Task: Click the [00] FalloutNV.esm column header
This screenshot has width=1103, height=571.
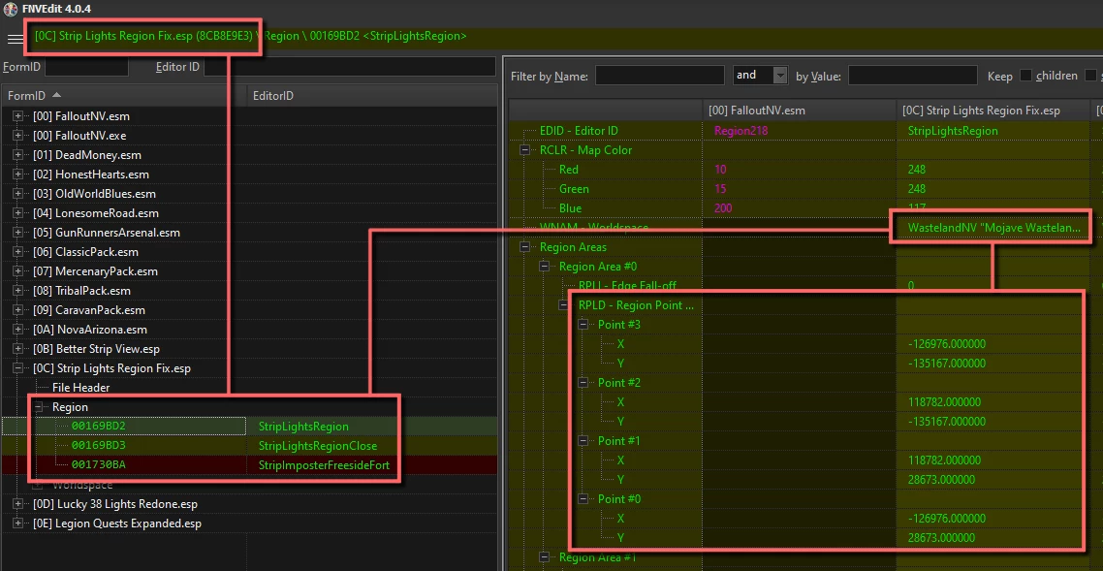Action: point(800,111)
